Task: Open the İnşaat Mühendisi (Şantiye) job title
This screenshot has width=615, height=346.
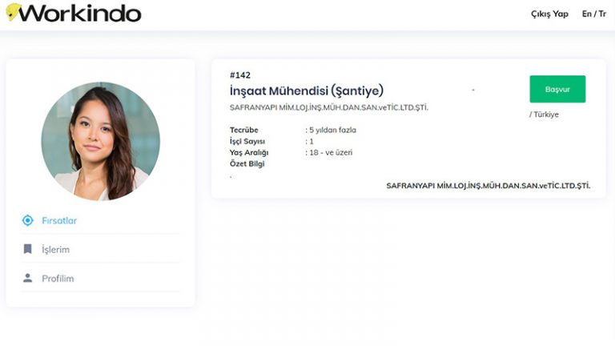Action: (x=307, y=91)
